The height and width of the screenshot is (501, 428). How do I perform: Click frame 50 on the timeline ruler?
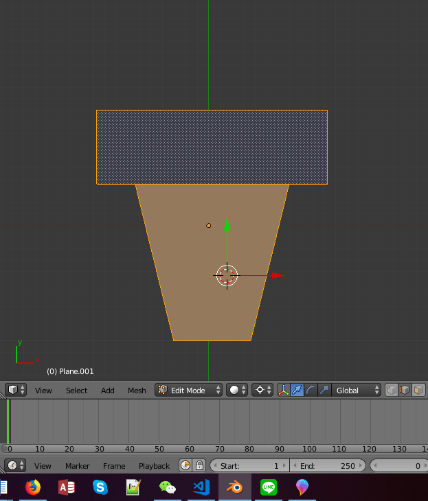click(x=159, y=449)
